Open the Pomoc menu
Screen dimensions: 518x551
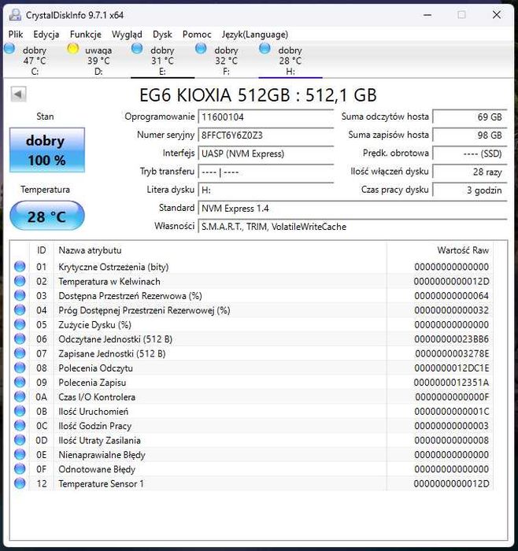(197, 35)
